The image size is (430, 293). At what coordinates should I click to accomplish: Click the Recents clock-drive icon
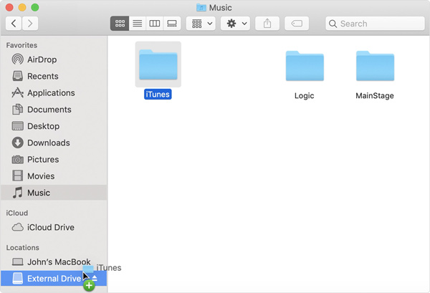[x=17, y=76]
